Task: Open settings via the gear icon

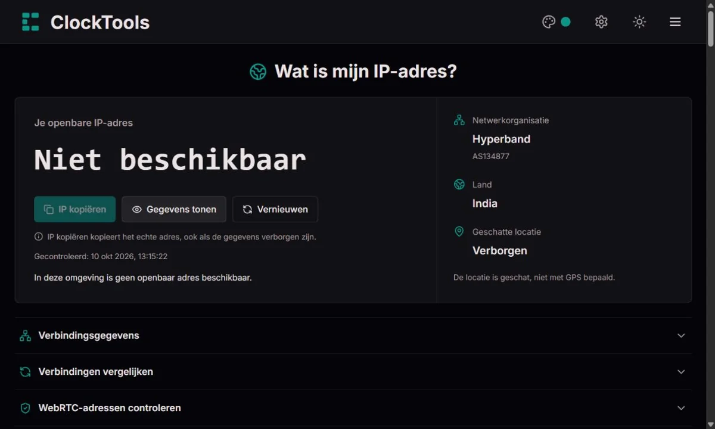Action: click(601, 22)
